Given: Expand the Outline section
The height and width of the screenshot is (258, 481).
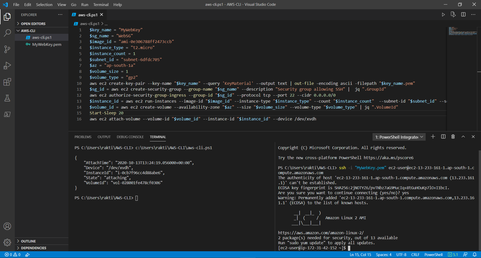Looking at the screenshot, I should click(28, 241).
